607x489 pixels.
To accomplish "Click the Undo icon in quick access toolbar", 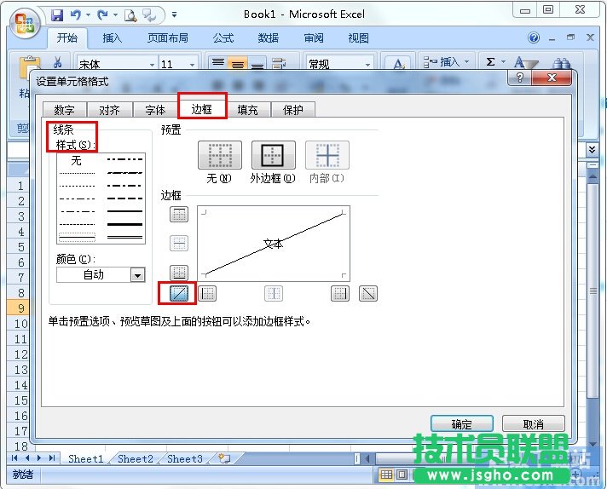I will (x=76, y=14).
